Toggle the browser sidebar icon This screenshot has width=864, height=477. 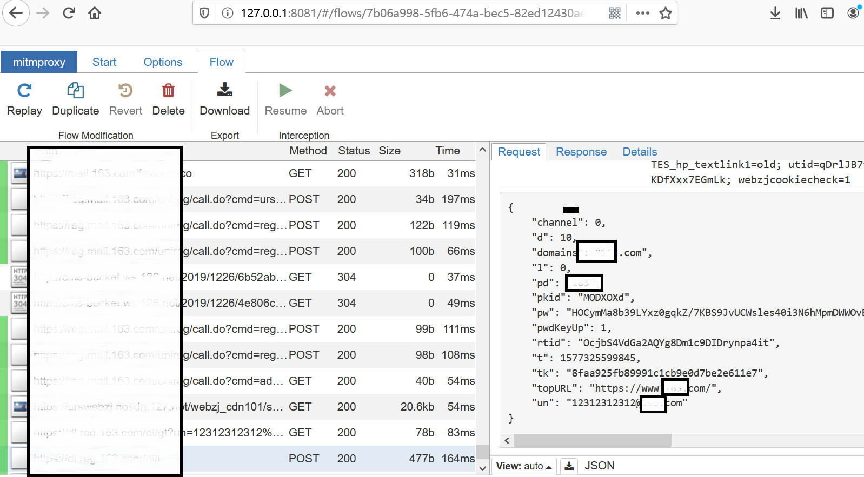click(827, 13)
